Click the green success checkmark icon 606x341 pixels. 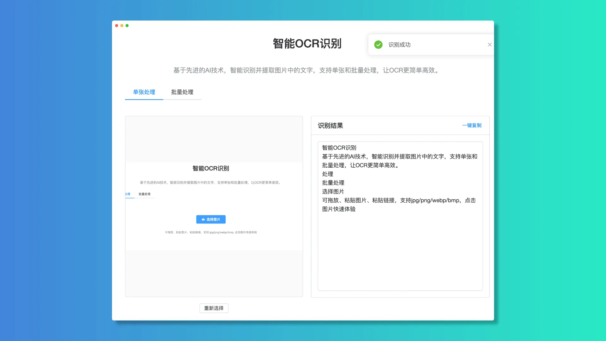[378, 45]
